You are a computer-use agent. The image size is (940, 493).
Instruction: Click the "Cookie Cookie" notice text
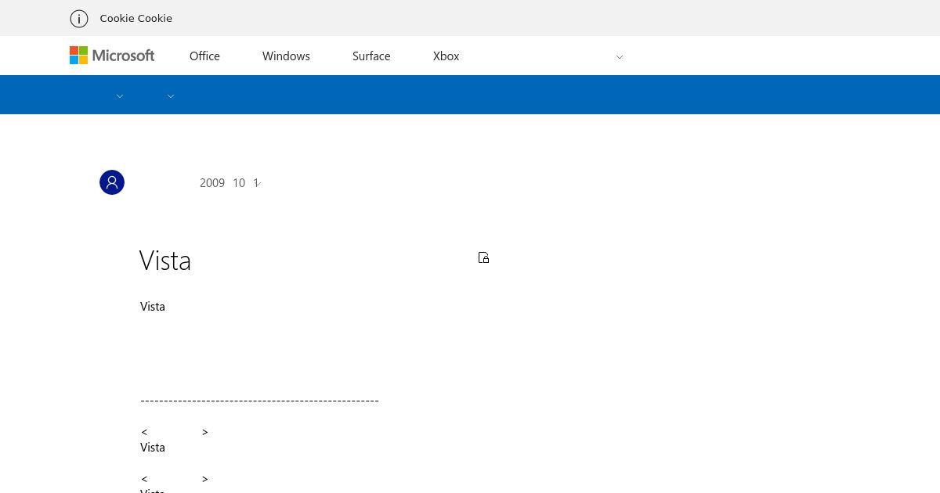[136, 18]
